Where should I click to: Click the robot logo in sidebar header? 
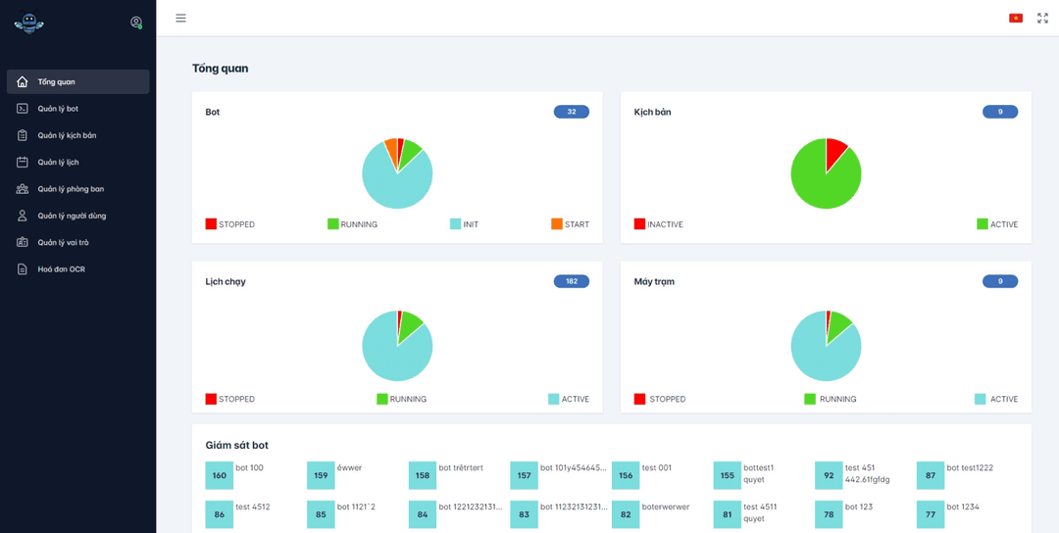[x=28, y=24]
